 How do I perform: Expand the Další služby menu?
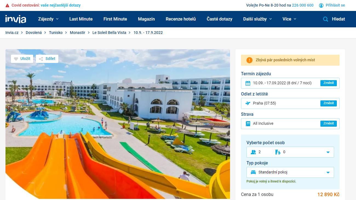click(257, 19)
